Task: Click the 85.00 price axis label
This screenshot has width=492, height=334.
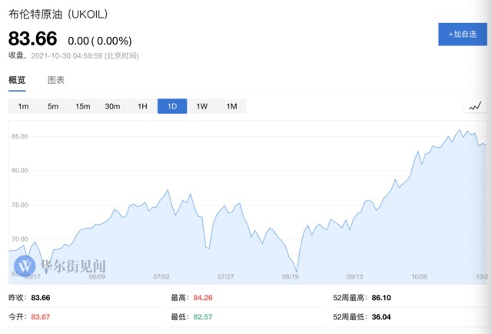Action: 18,136
